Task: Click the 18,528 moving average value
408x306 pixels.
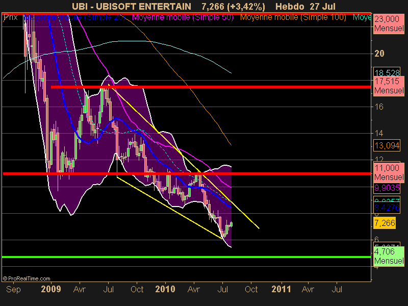Action: click(x=387, y=72)
